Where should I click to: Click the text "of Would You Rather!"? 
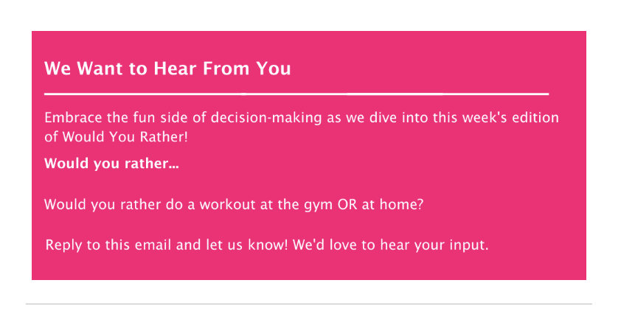coord(116,137)
